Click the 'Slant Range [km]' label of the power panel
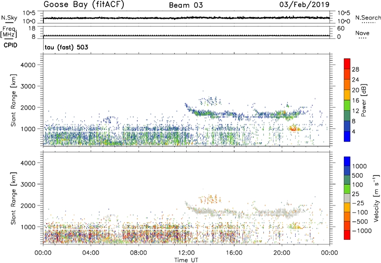This screenshot has width=381, height=263. click(13, 100)
